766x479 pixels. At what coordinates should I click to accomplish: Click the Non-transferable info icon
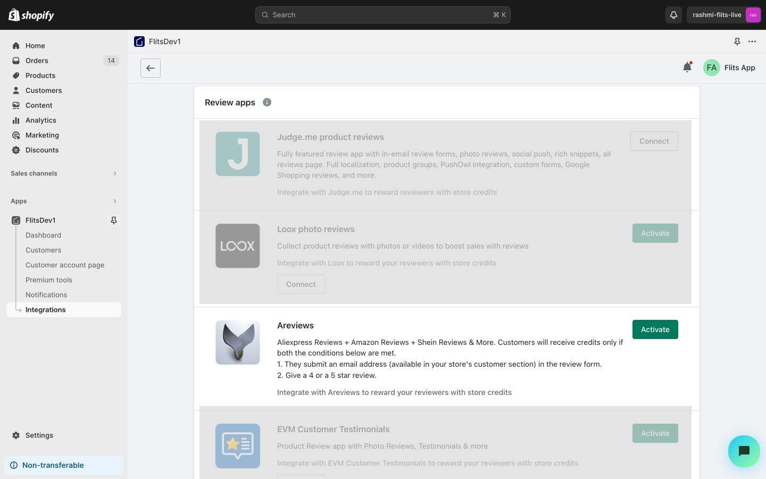point(14,465)
